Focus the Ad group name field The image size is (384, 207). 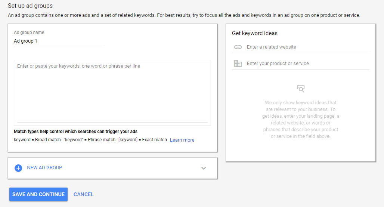point(58,41)
